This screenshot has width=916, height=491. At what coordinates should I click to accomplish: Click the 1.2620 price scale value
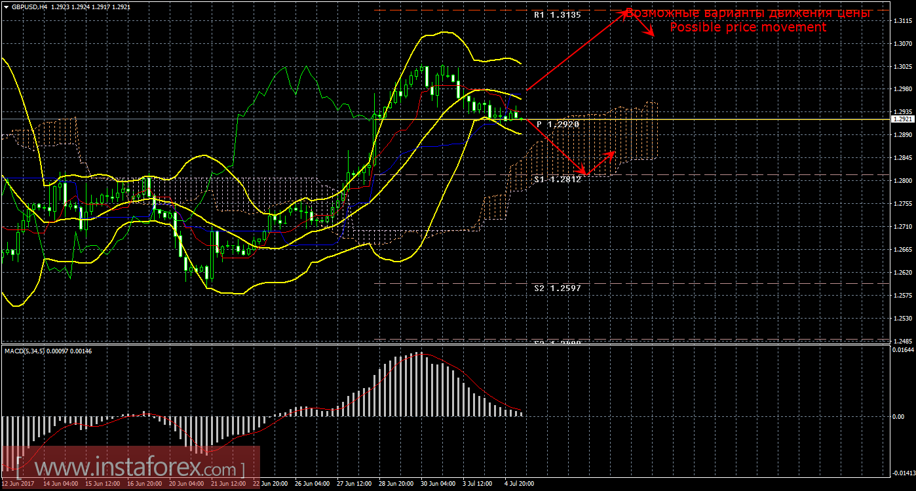(x=903, y=273)
